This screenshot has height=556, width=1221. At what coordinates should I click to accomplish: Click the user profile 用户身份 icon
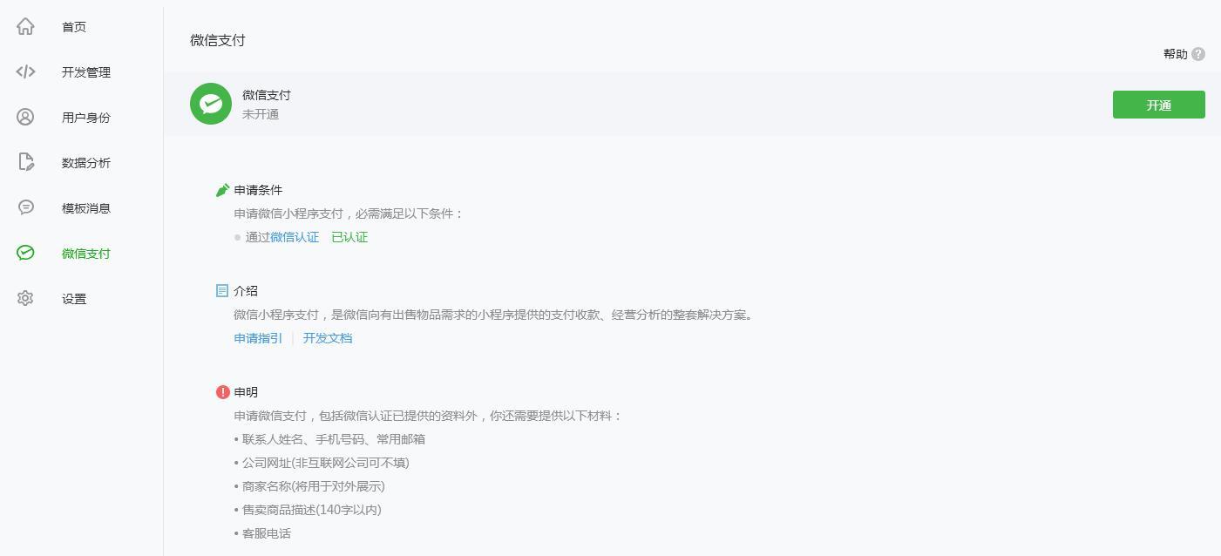[25, 117]
